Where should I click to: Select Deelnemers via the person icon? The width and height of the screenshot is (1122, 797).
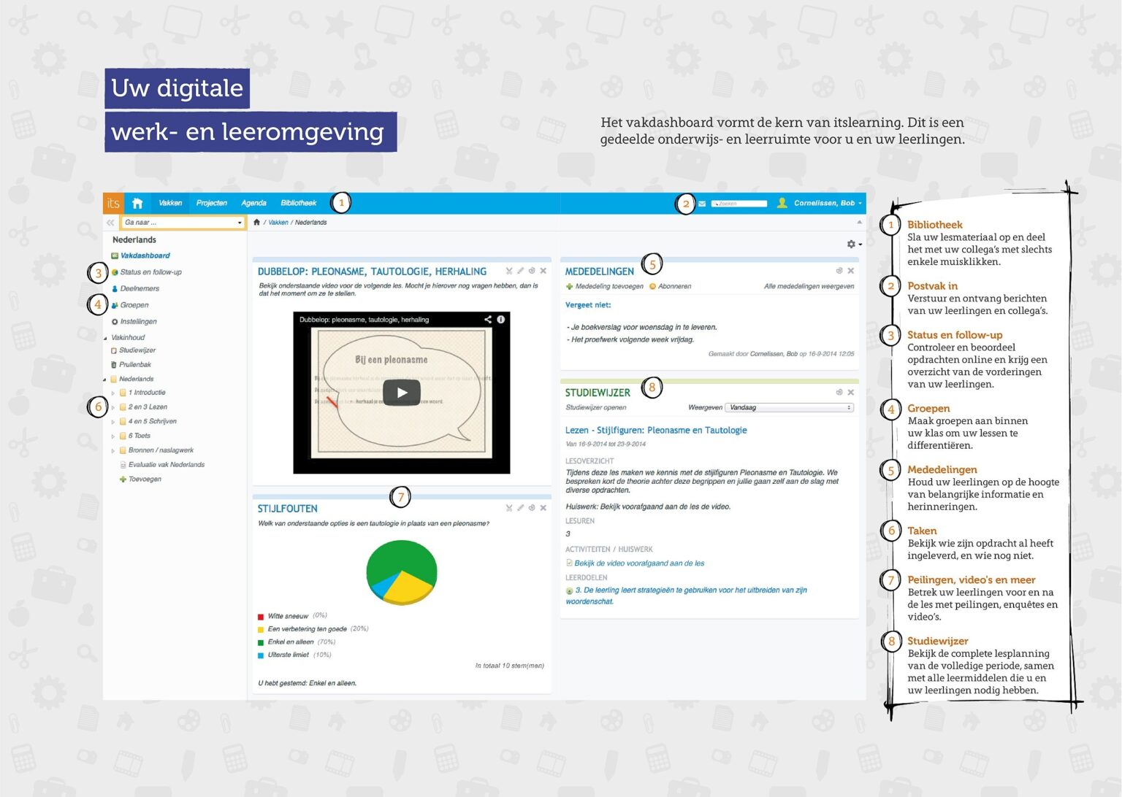point(114,288)
